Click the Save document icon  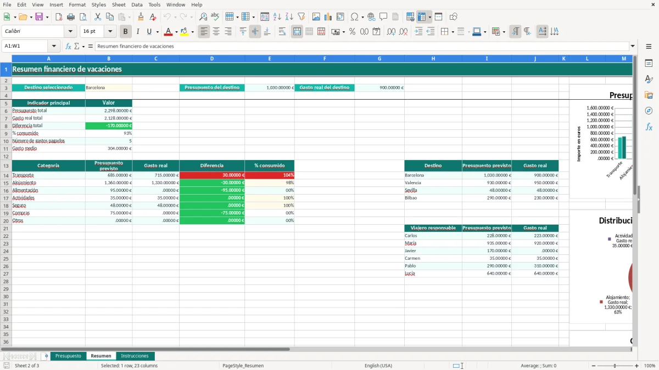[x=39, y=17]
